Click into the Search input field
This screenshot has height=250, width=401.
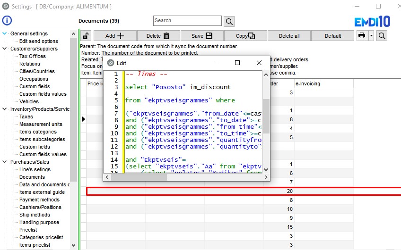[x=187, y=21]
